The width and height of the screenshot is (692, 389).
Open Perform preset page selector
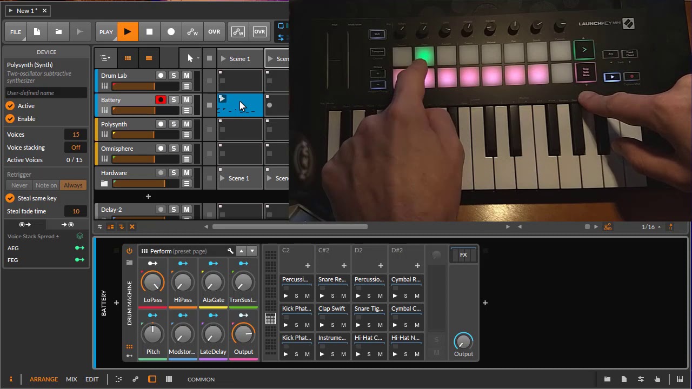(178, 251)
